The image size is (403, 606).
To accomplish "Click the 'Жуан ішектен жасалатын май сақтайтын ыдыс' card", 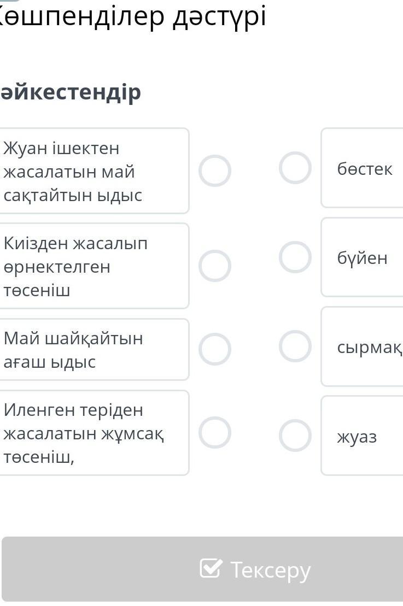I will point(93,171).
